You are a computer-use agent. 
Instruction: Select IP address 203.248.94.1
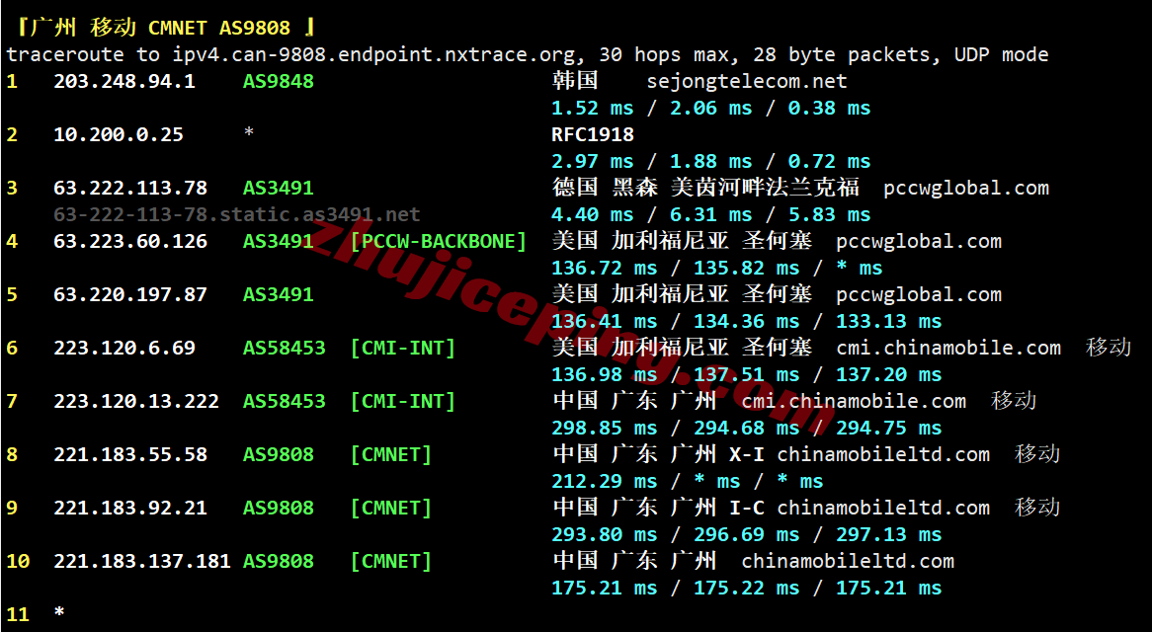point(124,82)
